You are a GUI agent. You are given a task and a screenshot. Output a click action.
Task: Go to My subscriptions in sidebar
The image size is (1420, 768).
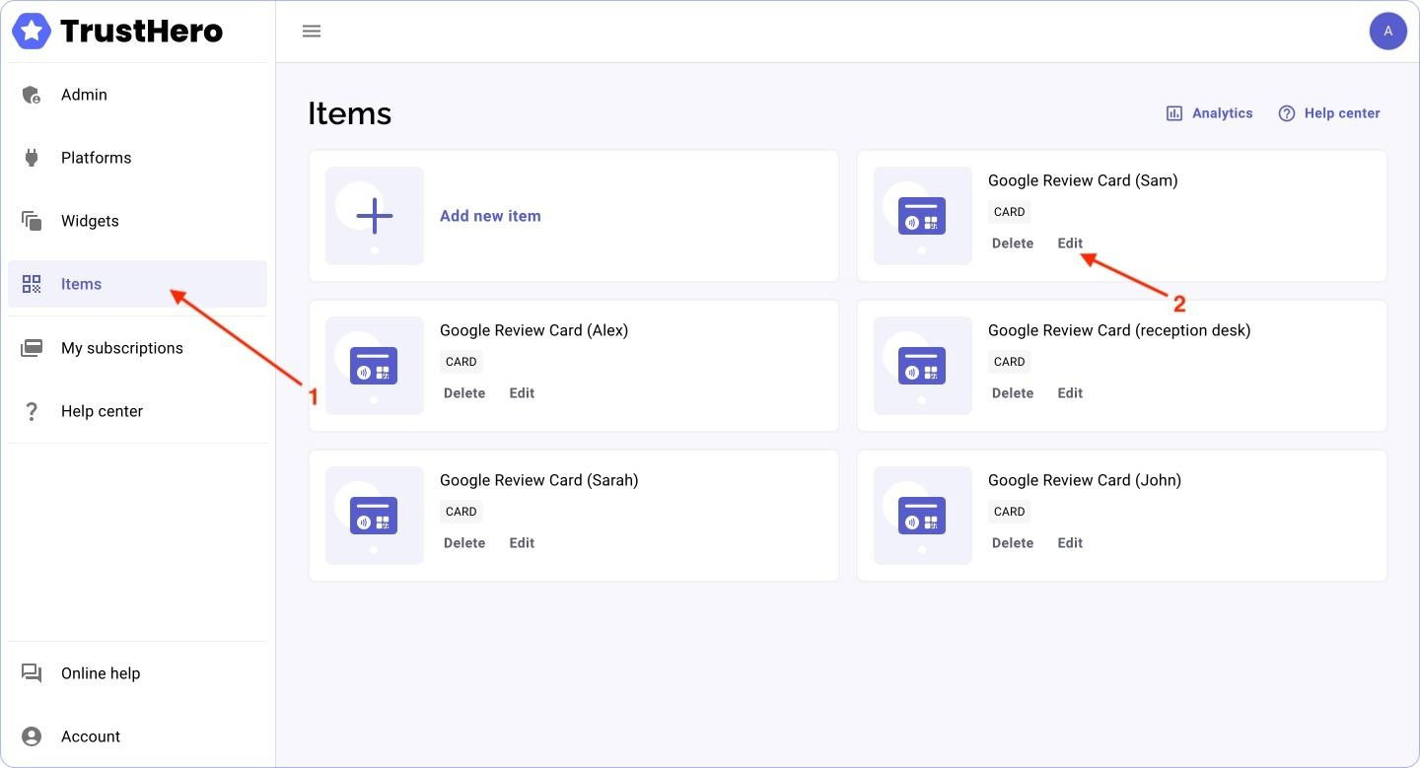pos(121,348)
